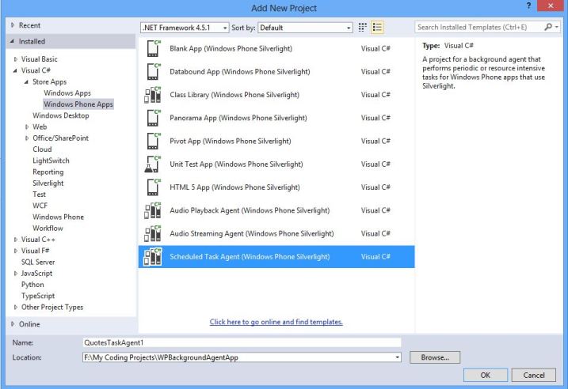This screenshot has height=389, width=568.
Task: Expand the Recent section
Action: pyautogui.click(x=13, y=25)
